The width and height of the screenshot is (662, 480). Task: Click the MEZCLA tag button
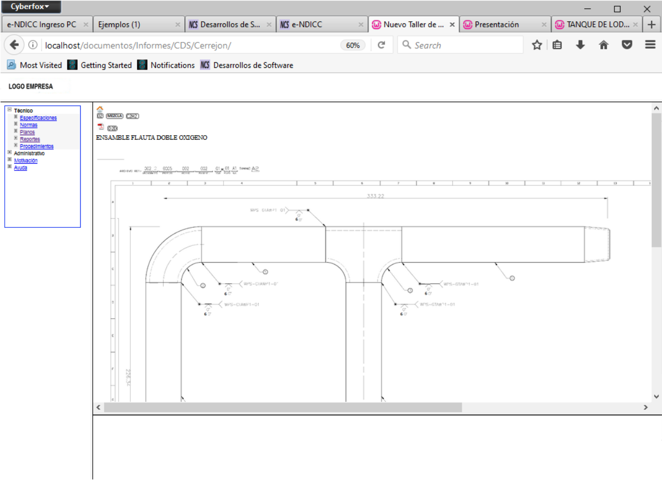(x=114, y=115)
